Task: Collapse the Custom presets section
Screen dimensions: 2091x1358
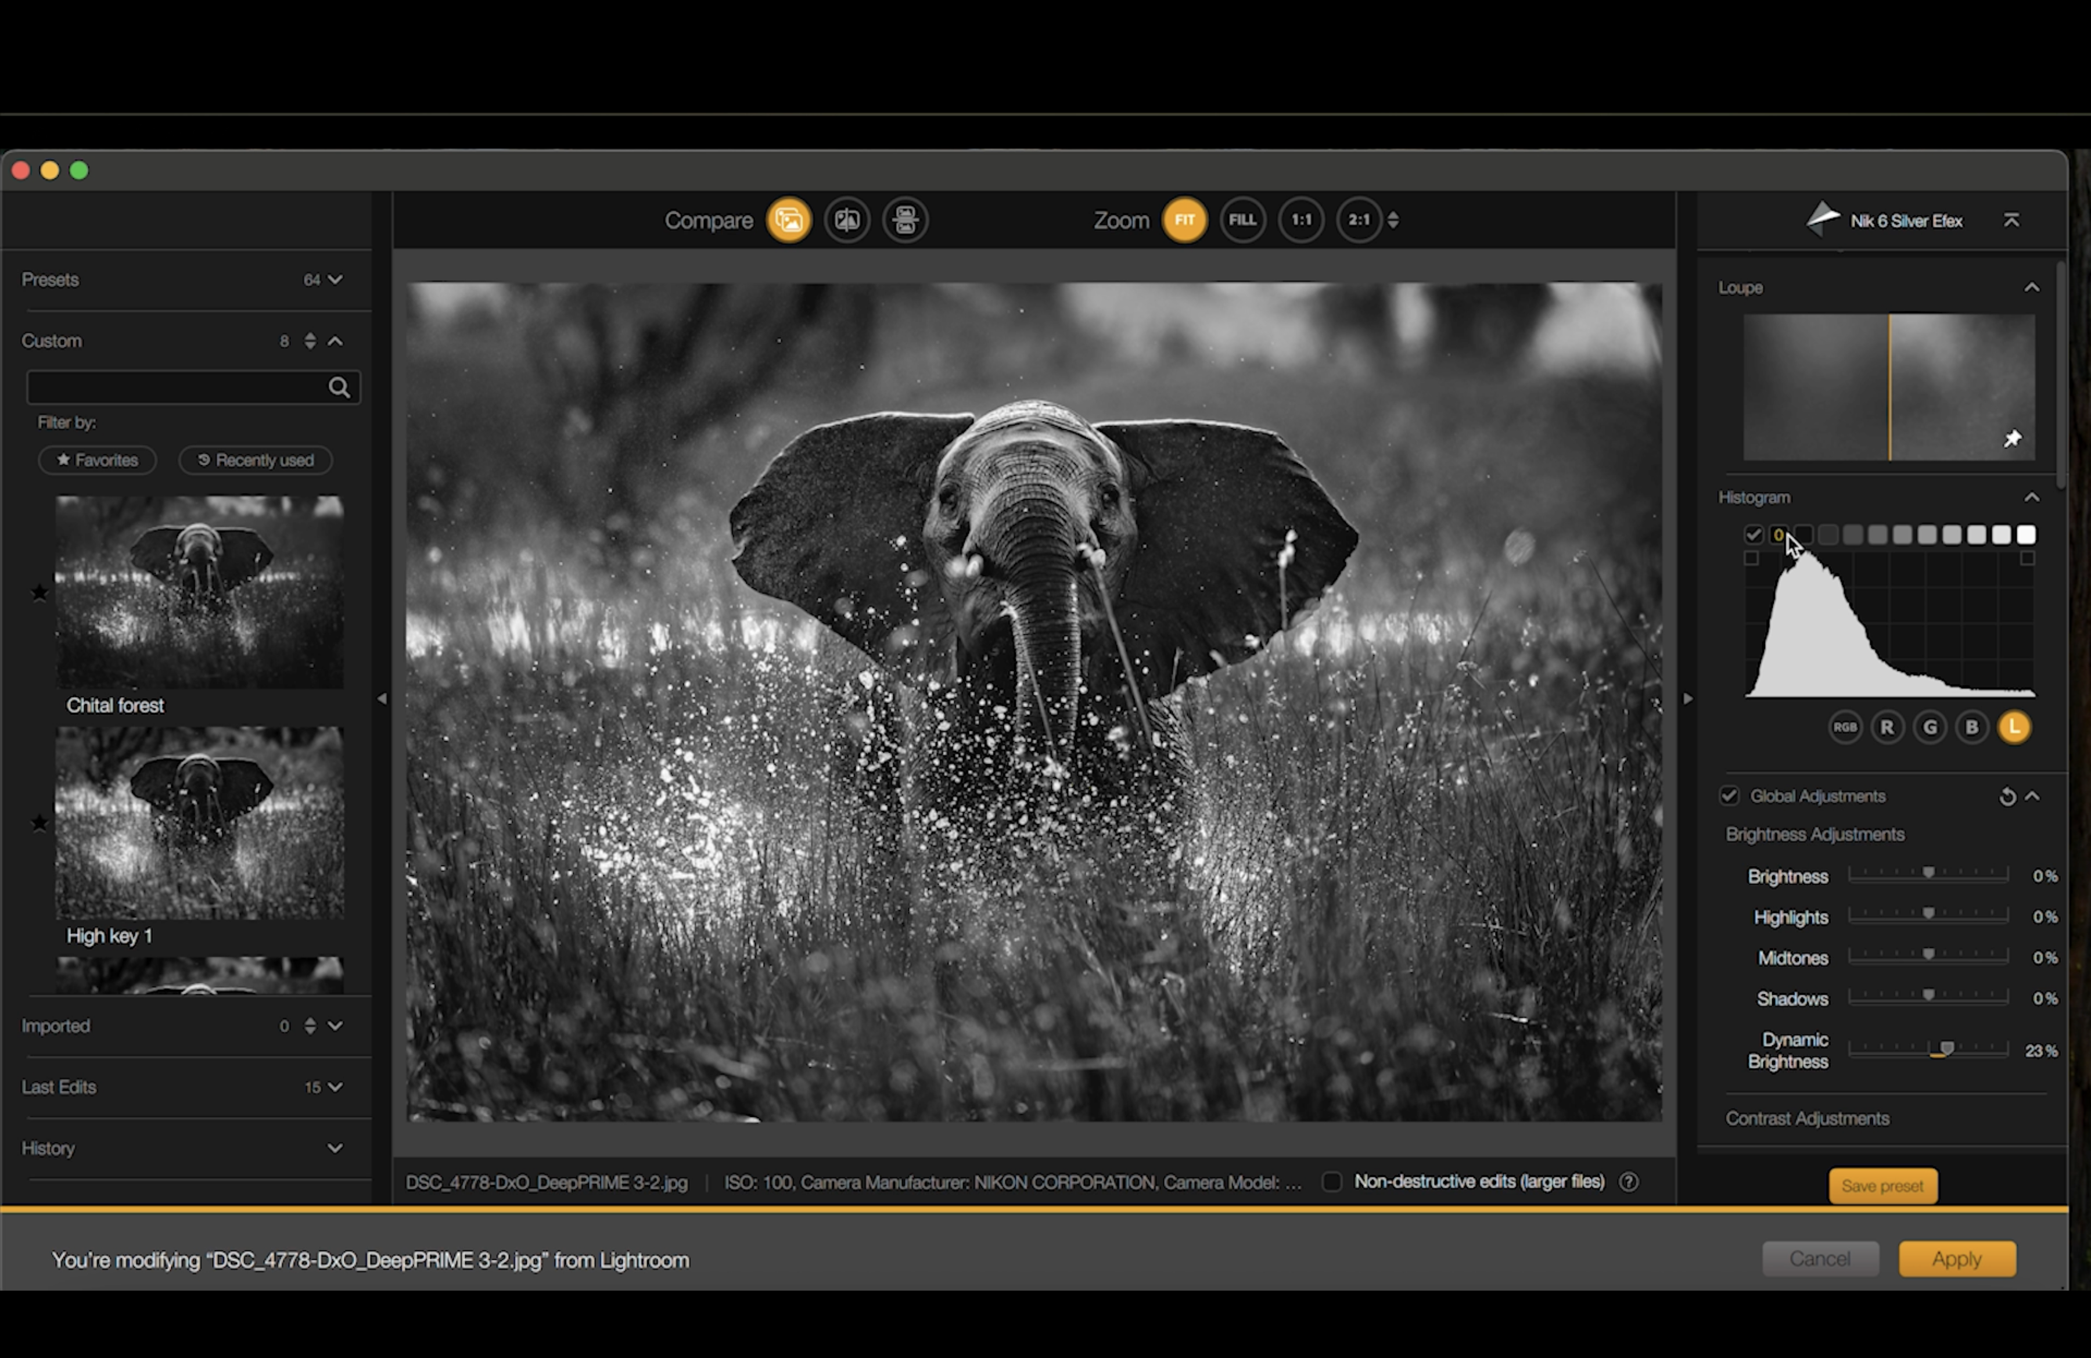Action: [x=336, y=341]
